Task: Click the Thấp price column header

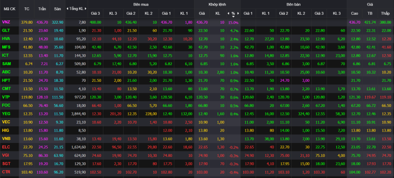Action: click(385, 13)
